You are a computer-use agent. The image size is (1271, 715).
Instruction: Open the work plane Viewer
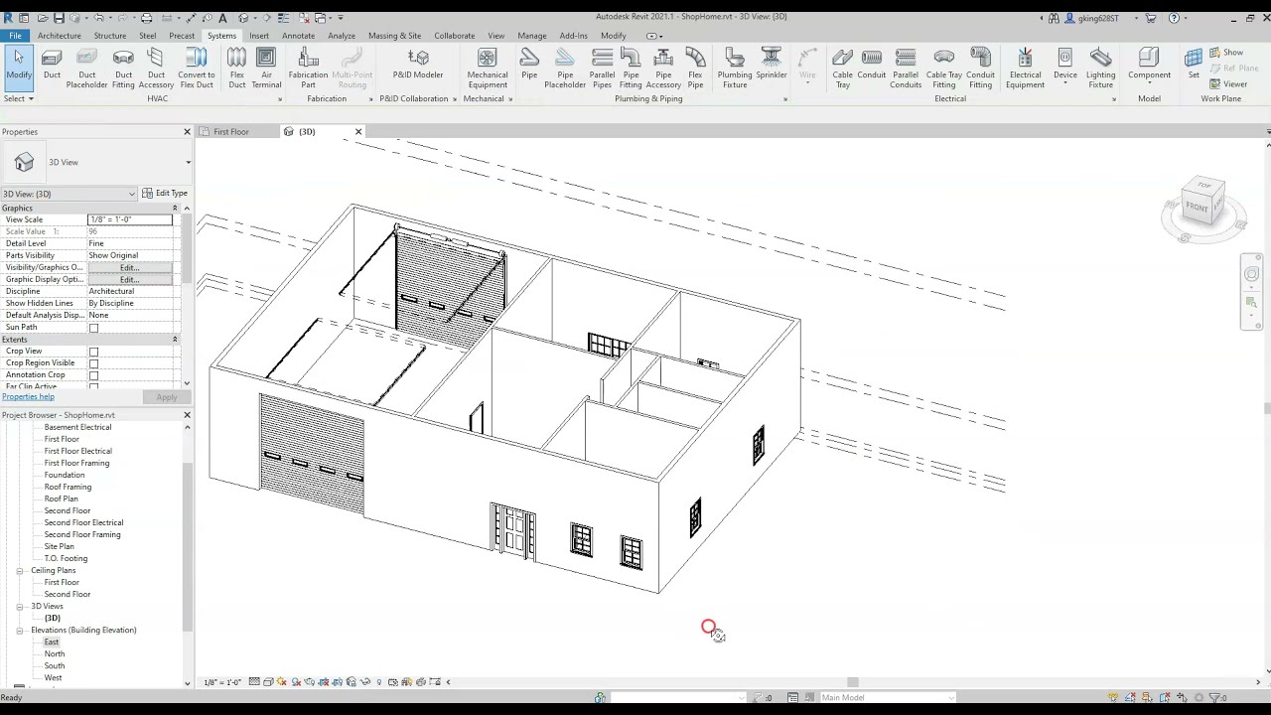[1228, 84]
